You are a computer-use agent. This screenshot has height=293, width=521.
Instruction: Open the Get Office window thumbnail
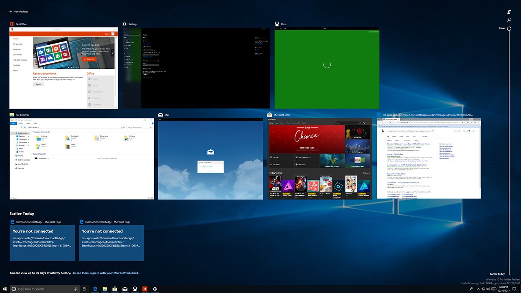(x=64, y=68)
